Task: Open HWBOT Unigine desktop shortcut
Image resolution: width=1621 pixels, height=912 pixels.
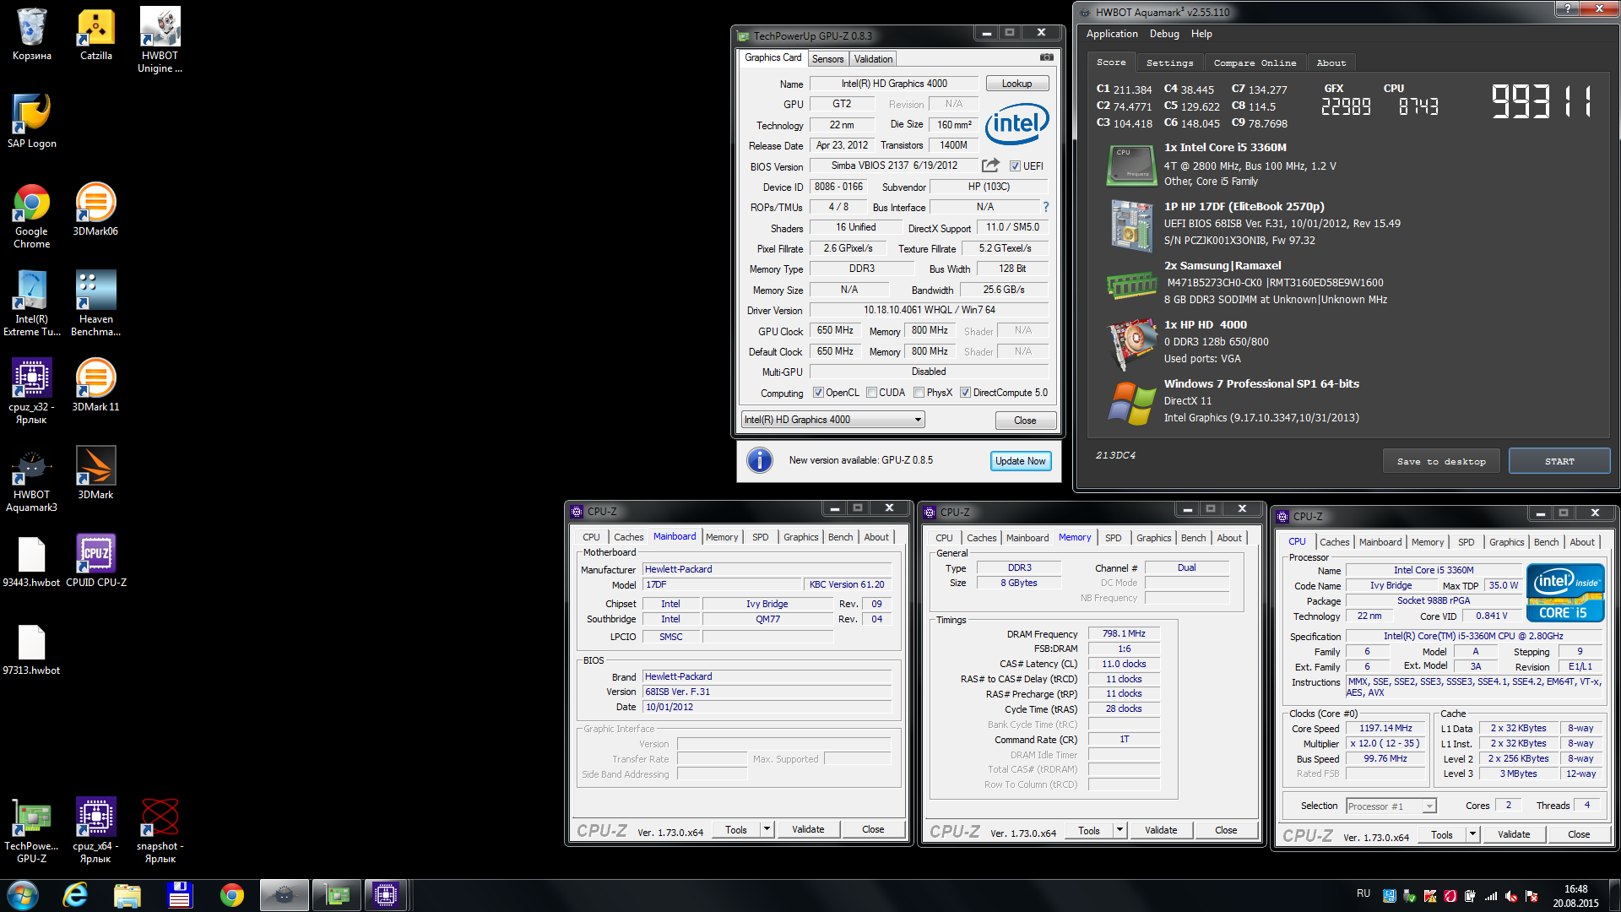Action: click(x=160, y=40)
